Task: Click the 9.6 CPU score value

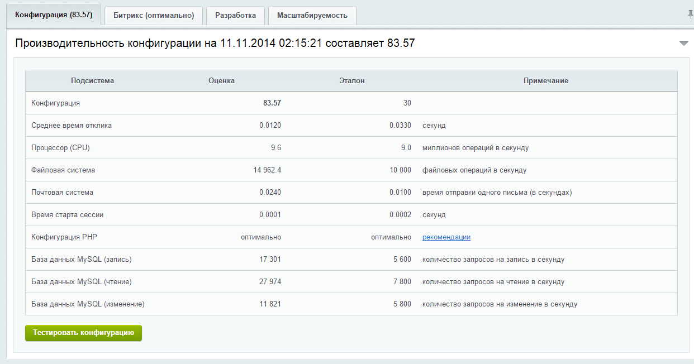Action: click(x=275, y=148)
